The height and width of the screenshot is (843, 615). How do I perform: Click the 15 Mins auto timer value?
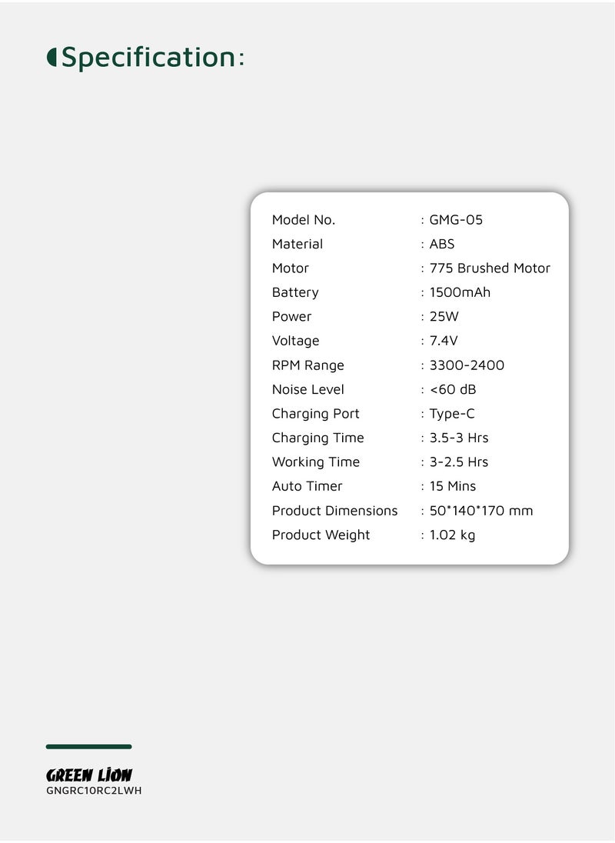453,486
